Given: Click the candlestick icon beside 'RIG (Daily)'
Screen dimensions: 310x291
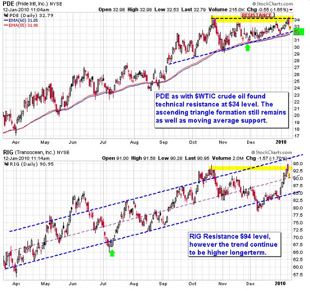Looking at the screenshot, I should (6, 164).
